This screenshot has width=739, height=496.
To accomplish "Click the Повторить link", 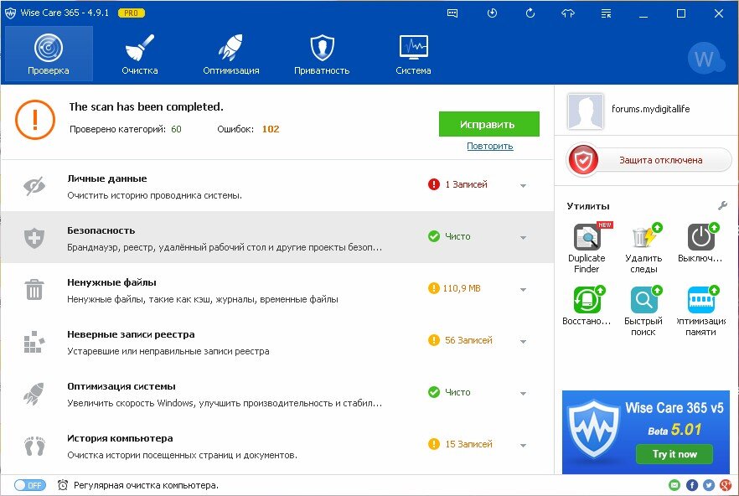I will tap(489, 146).
